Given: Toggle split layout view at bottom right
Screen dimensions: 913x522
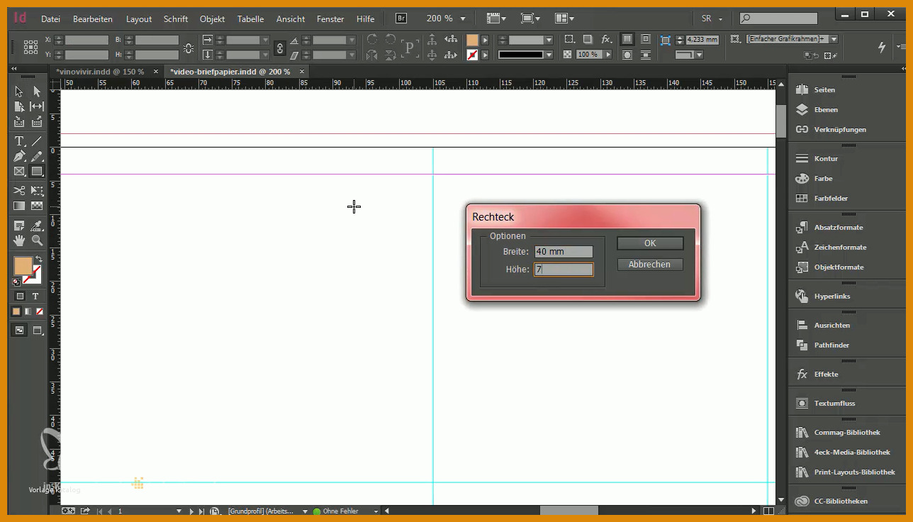Looking at the screenshot, I should point(768,511).
